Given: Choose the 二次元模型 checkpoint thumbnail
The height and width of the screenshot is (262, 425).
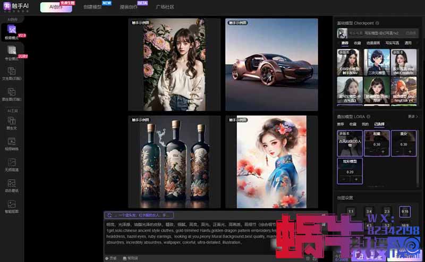Looking at the screenshot, I should click(x=377, y=62).
